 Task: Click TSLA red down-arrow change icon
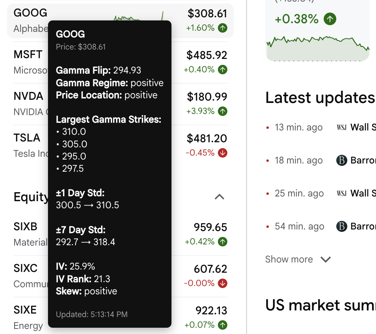pyautogui.click(x=223, y=153)
